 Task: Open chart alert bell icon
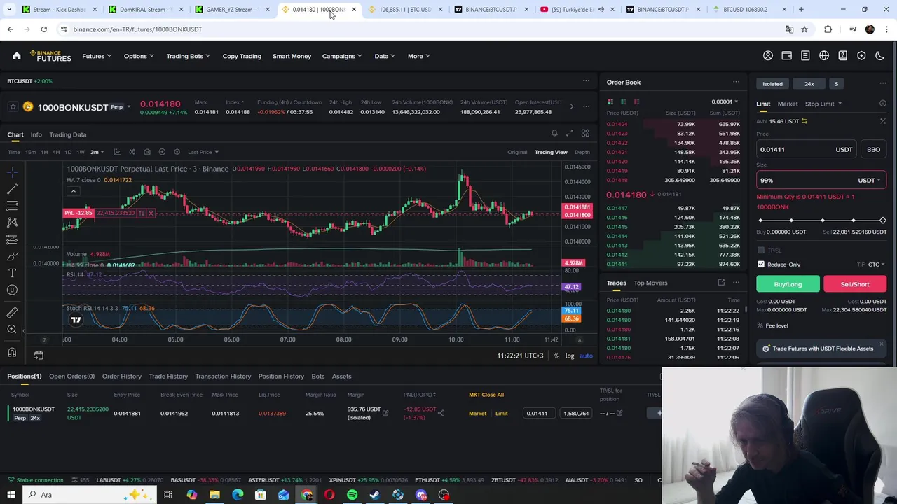tap(554, 134)
